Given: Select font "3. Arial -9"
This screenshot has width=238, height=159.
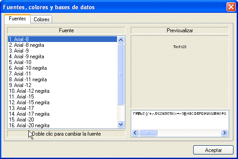Looking at the screenshot, I should point(62,51).
